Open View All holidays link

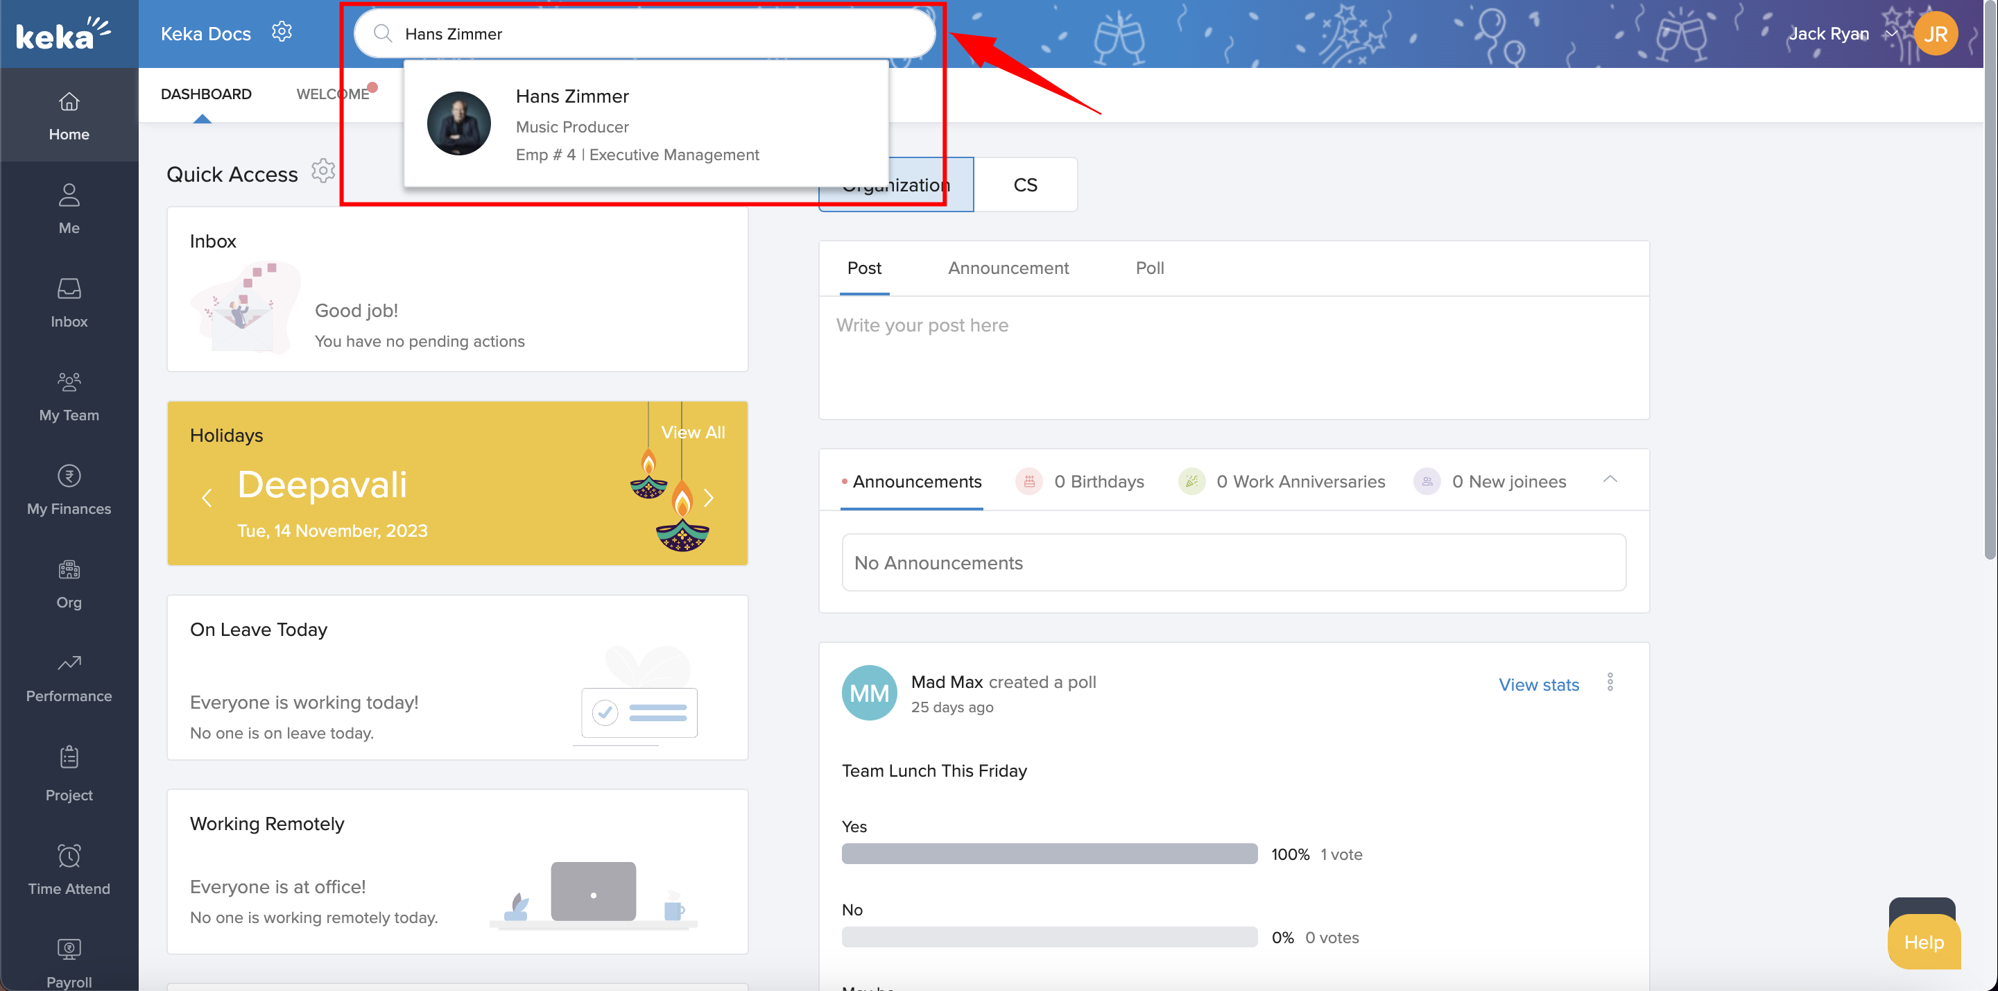(693, 433)
